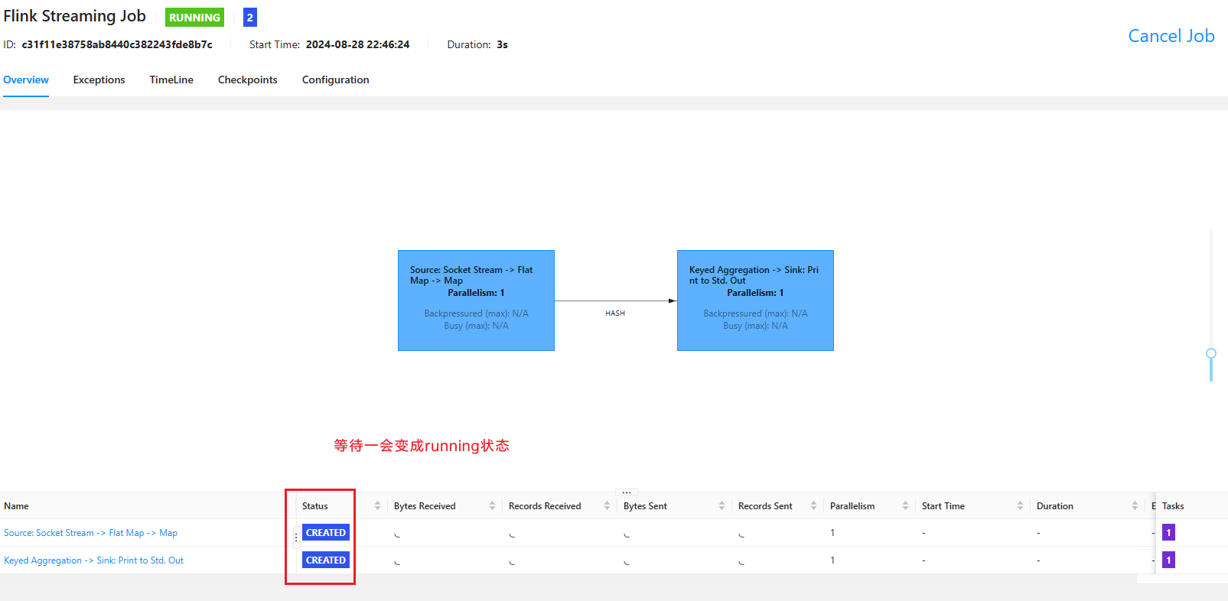Click the sort arrows beside Records Sent
Viewport: 1228px width, 601px height.
(813, 505)
